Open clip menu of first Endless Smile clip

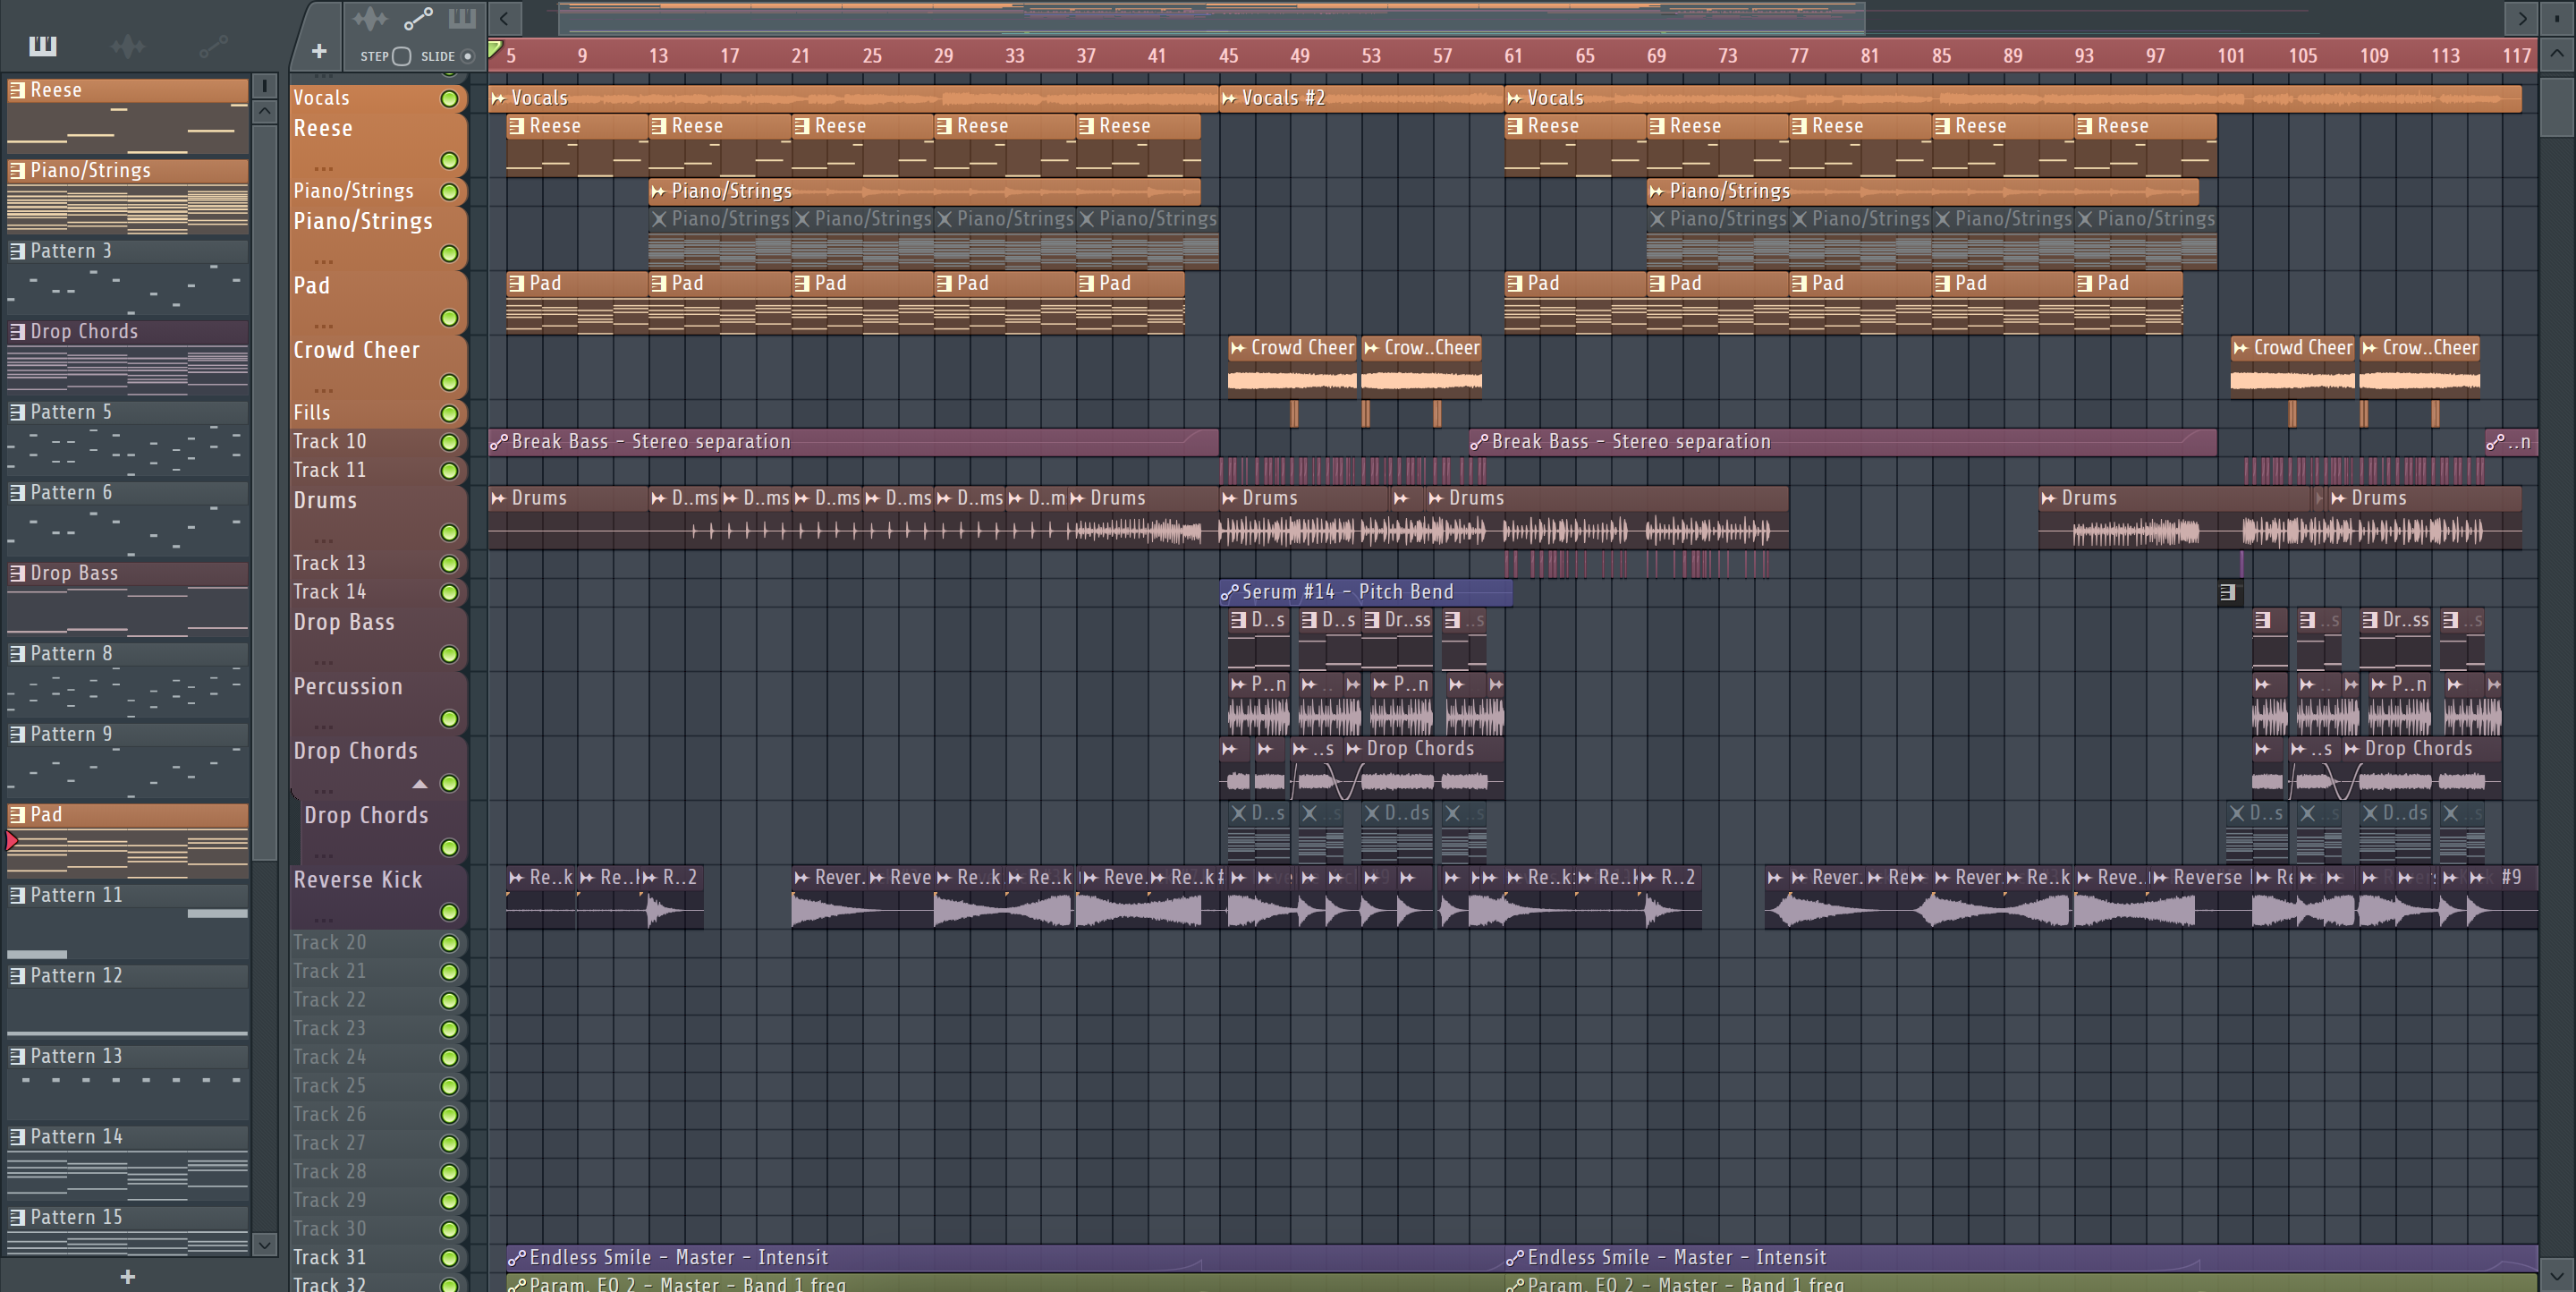pos(517,1258)
